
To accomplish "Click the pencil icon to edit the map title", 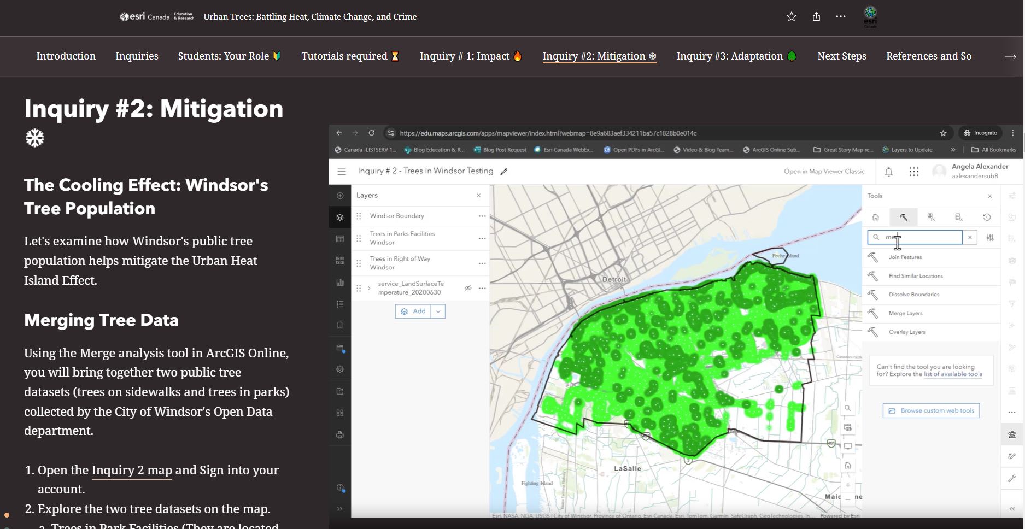I will tap(504, 172).
